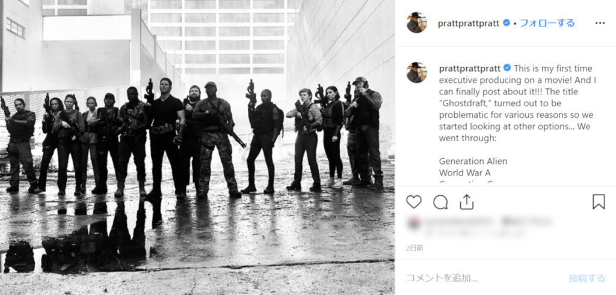
Task: Submit comment with the 投稿する button
Action: 587,278
